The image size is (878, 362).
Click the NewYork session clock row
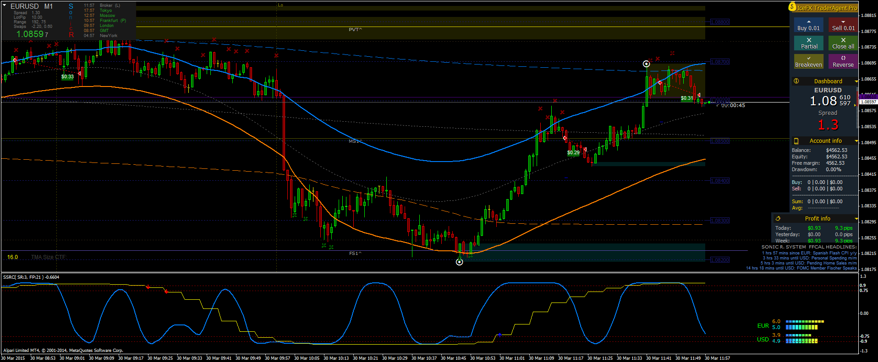point(100,36)
